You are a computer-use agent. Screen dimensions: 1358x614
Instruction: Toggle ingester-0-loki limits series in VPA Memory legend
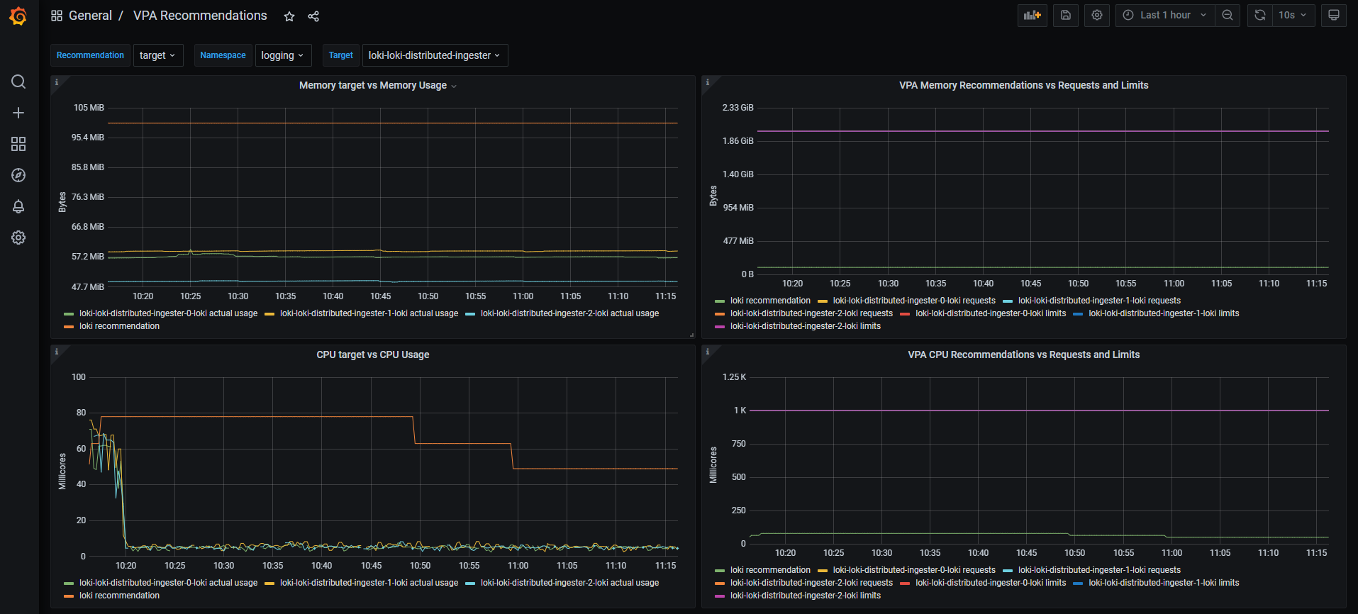click(990, 313)
